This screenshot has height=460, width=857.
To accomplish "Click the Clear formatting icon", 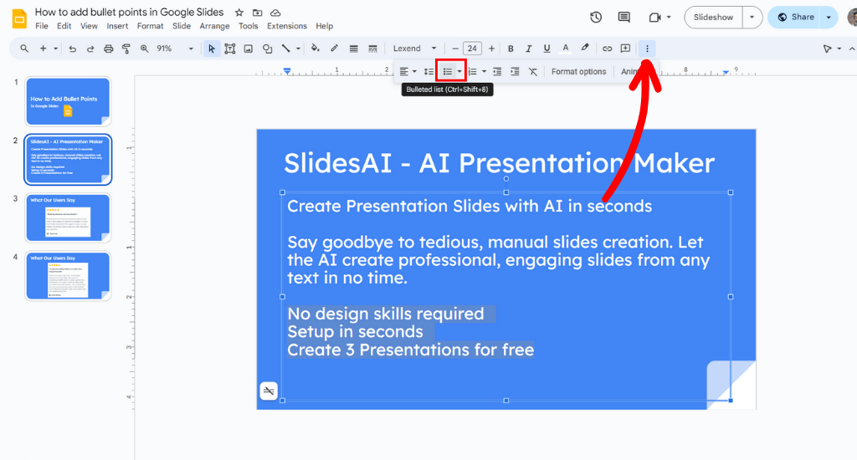I will click(x=533, y=72).
